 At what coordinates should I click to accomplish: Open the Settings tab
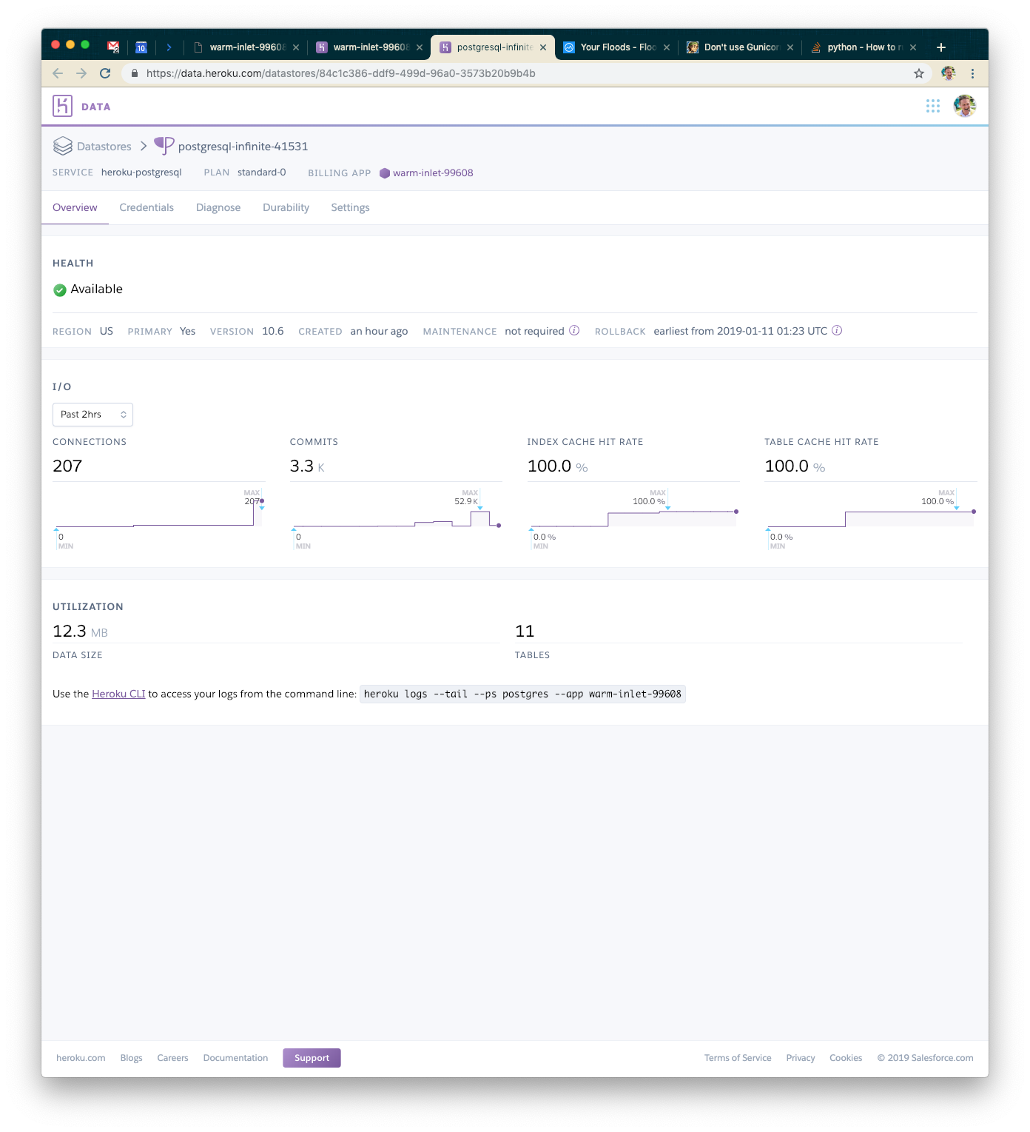(350, 207)
